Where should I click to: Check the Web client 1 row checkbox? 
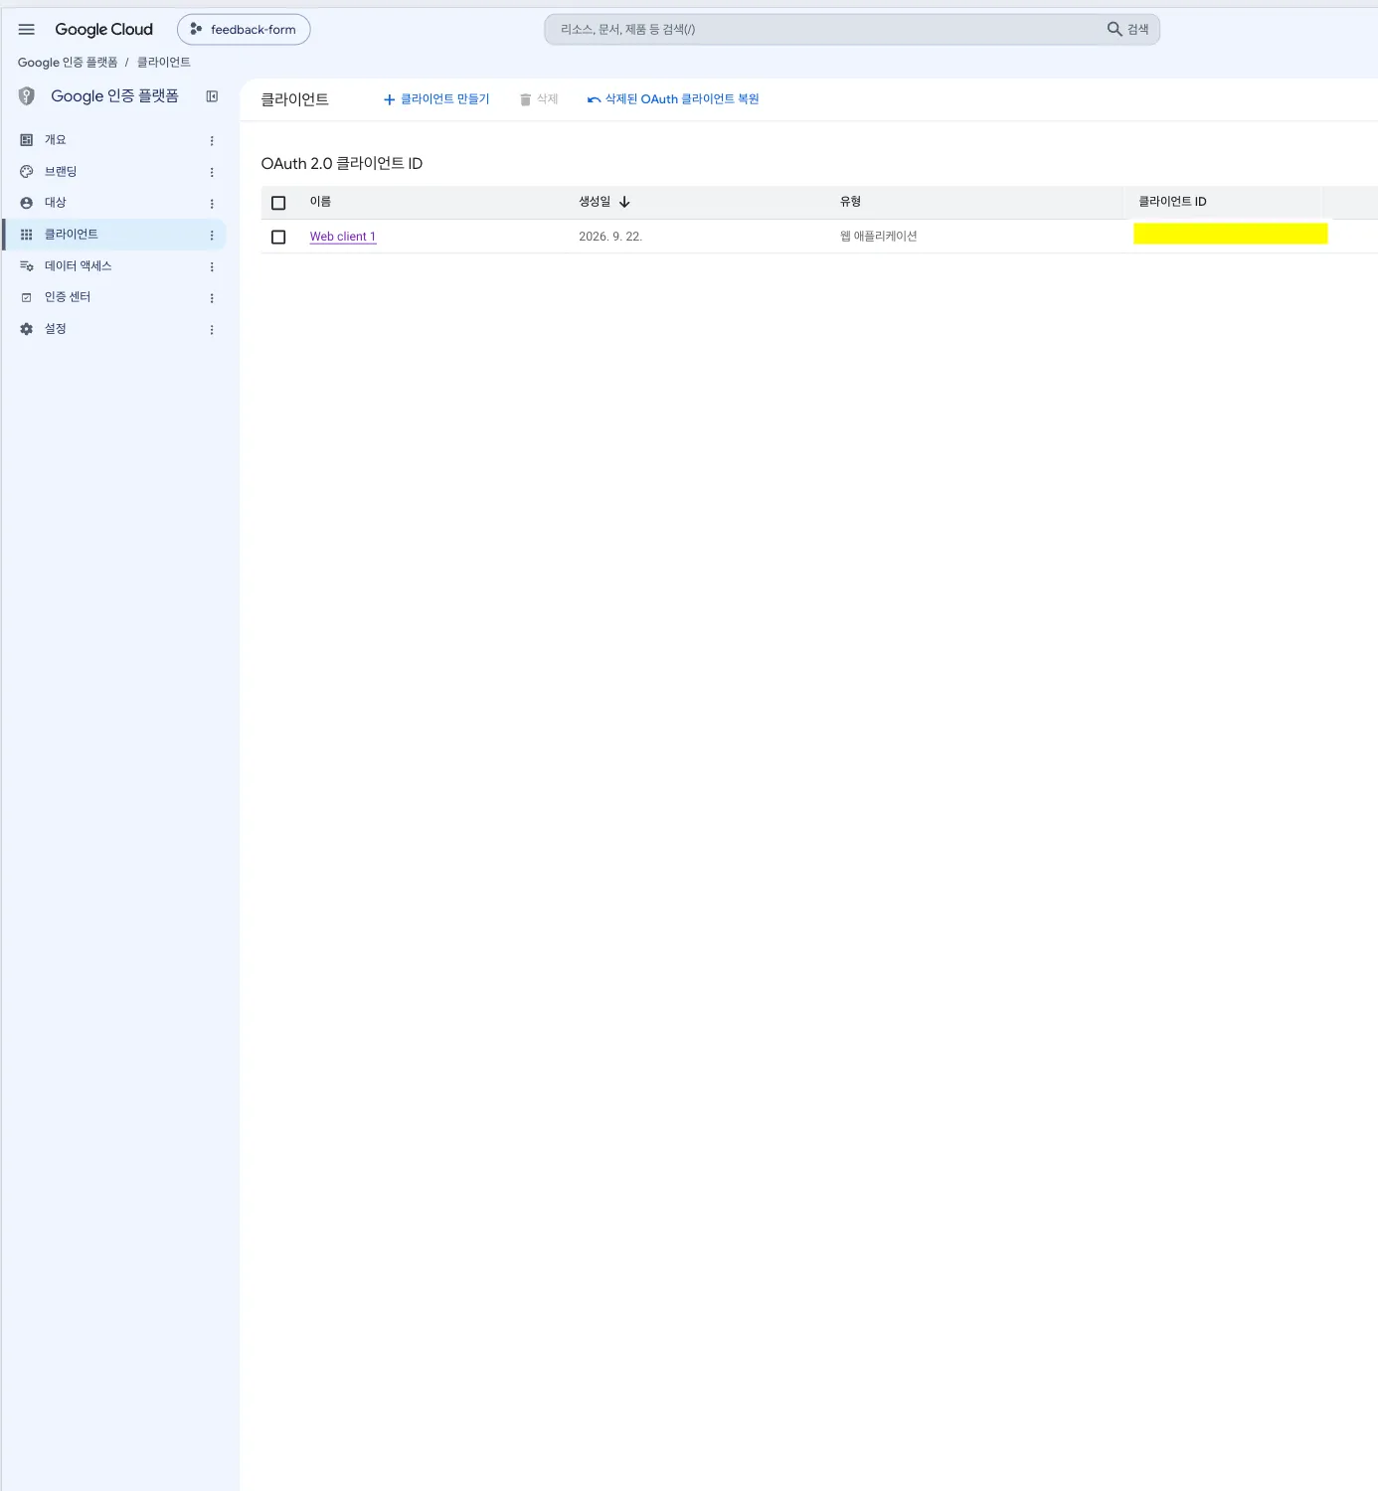[x=278, y=237]
